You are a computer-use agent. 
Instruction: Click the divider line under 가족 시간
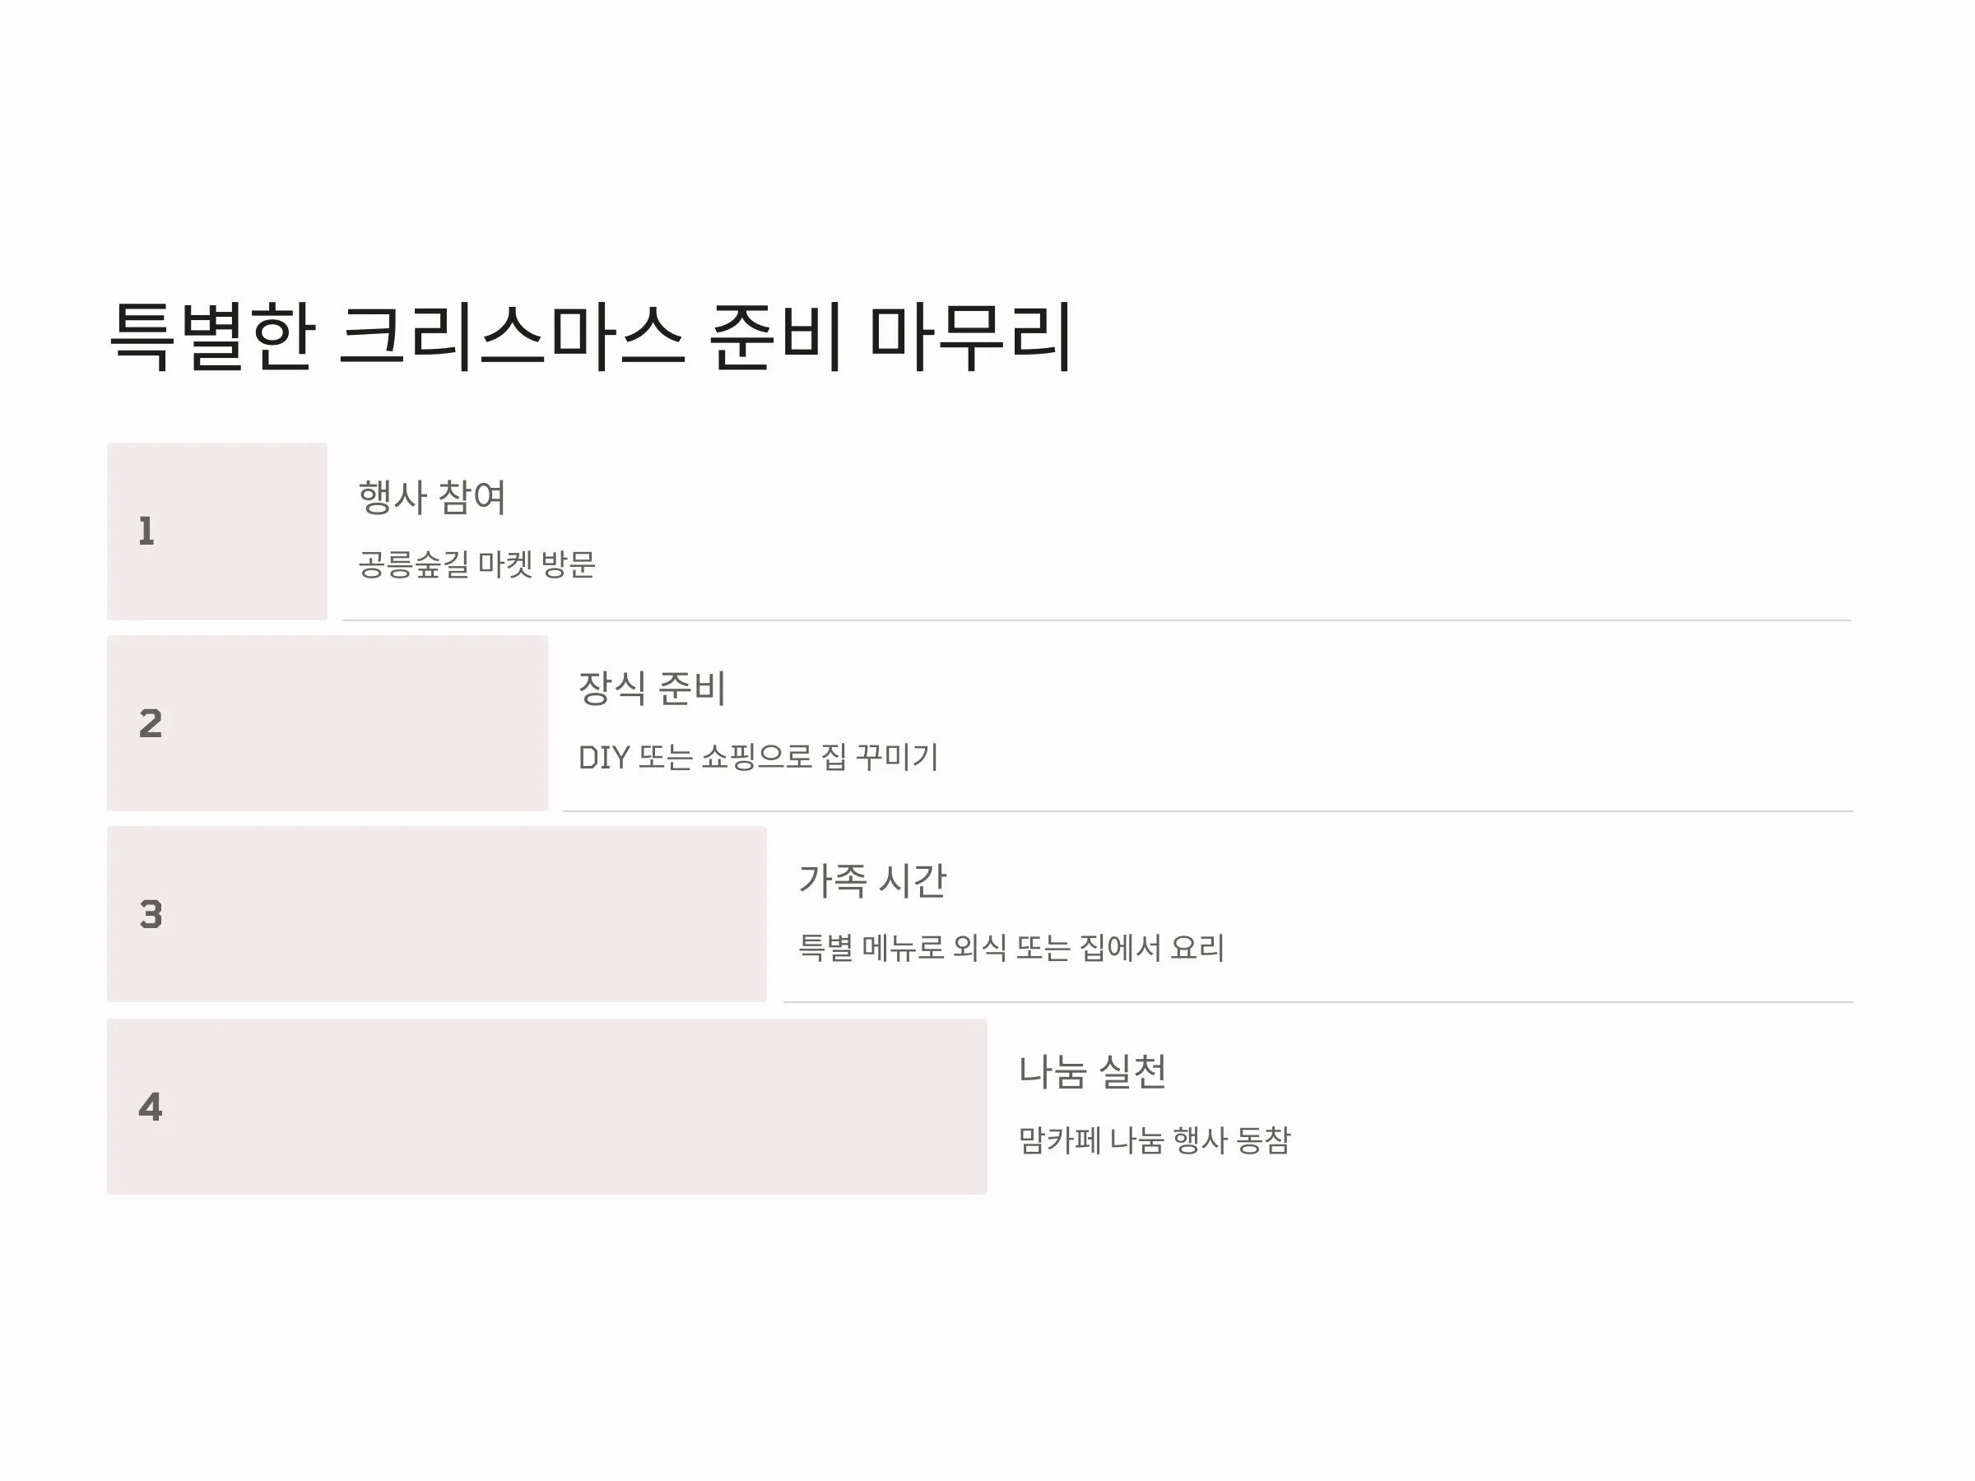click(1317, 1002)
